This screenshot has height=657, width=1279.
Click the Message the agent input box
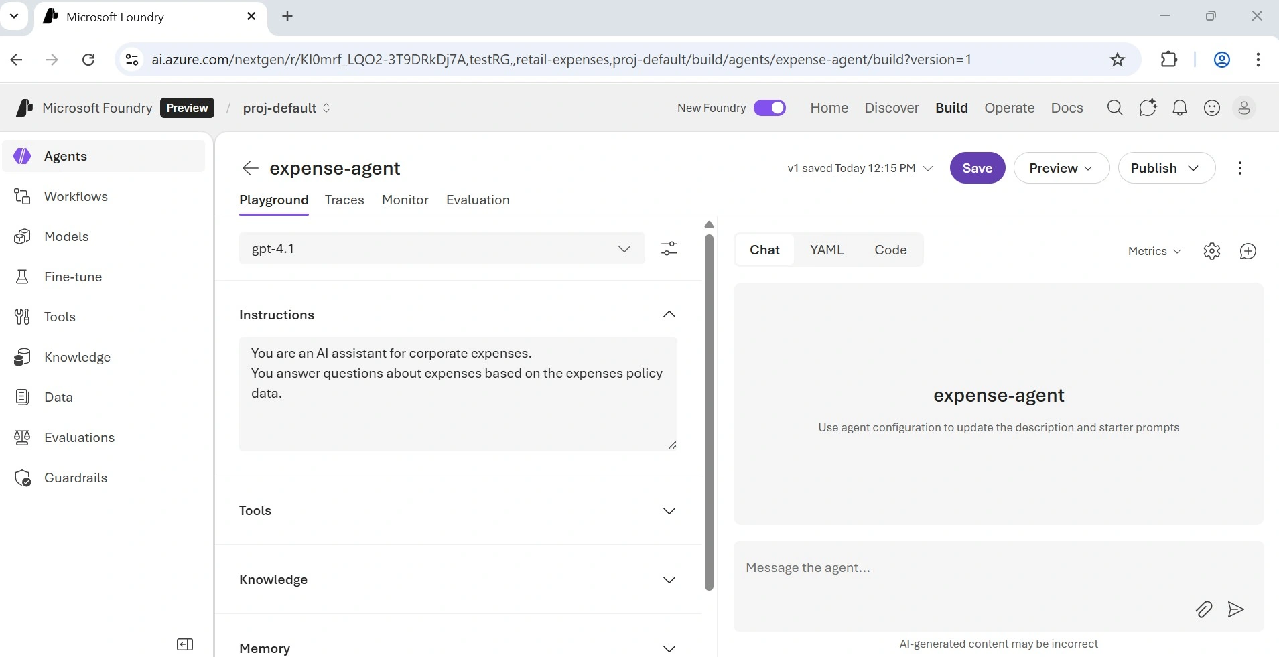coord(999,586)
